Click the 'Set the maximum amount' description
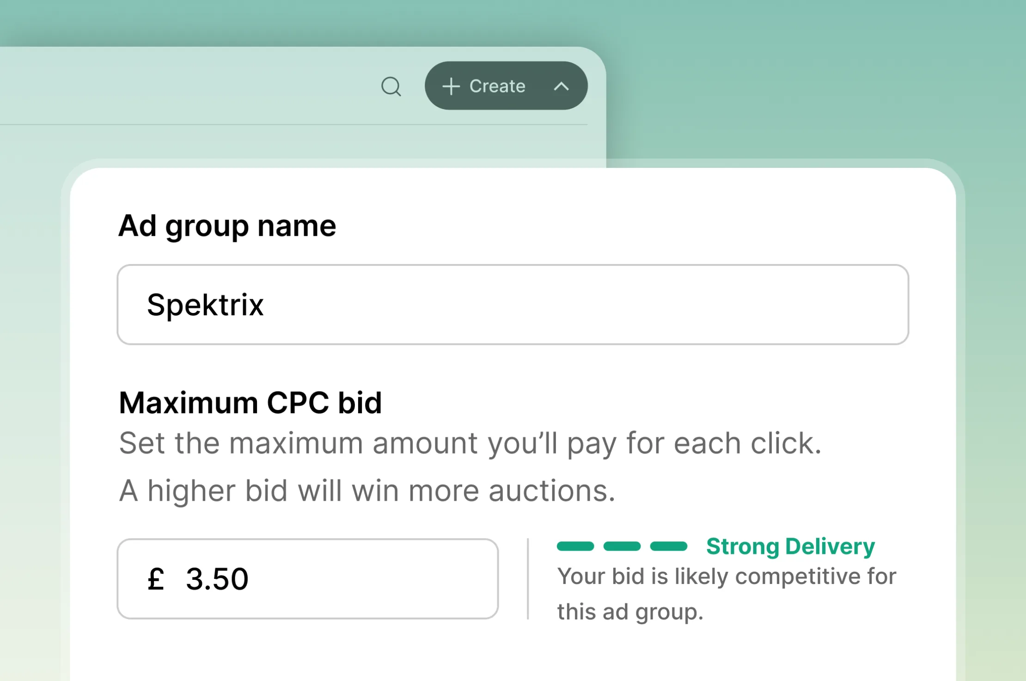 pyautogui.click(x=470, y=443)
